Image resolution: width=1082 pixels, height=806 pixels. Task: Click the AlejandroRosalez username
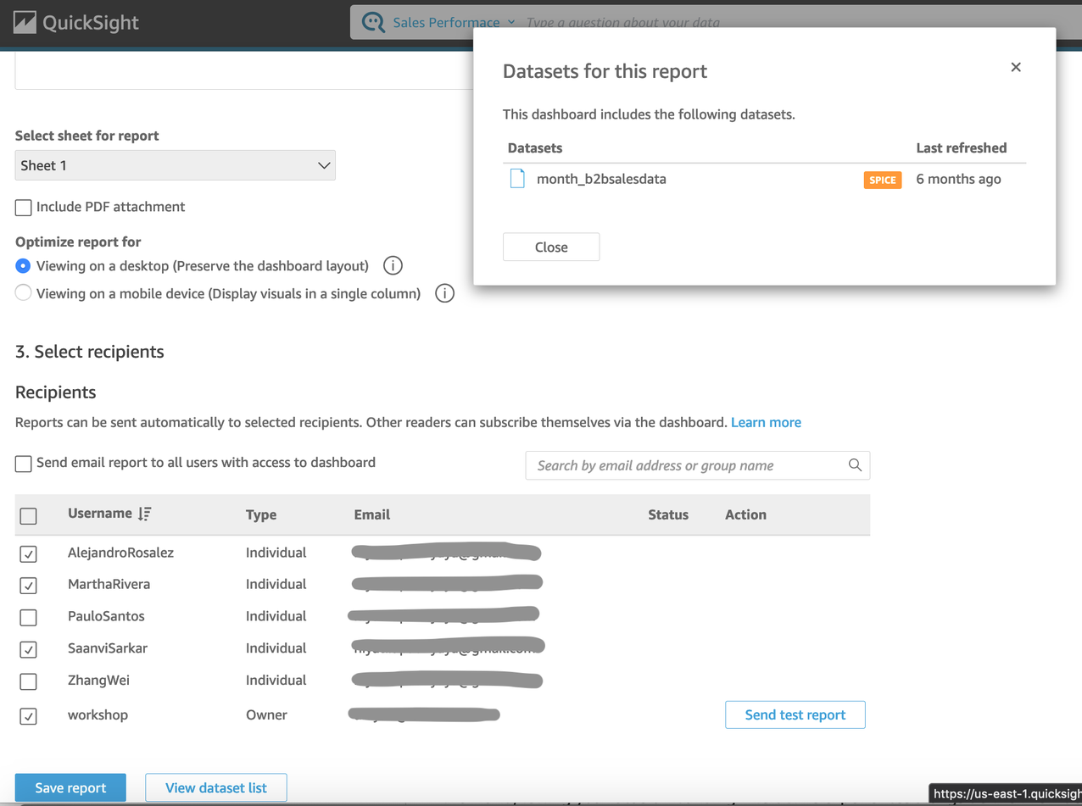tap(120, 553)
